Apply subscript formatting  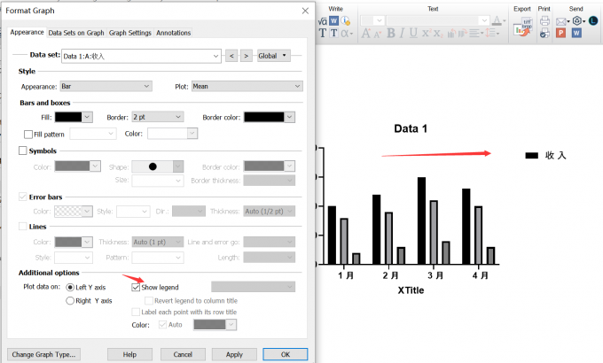point(438,34)
